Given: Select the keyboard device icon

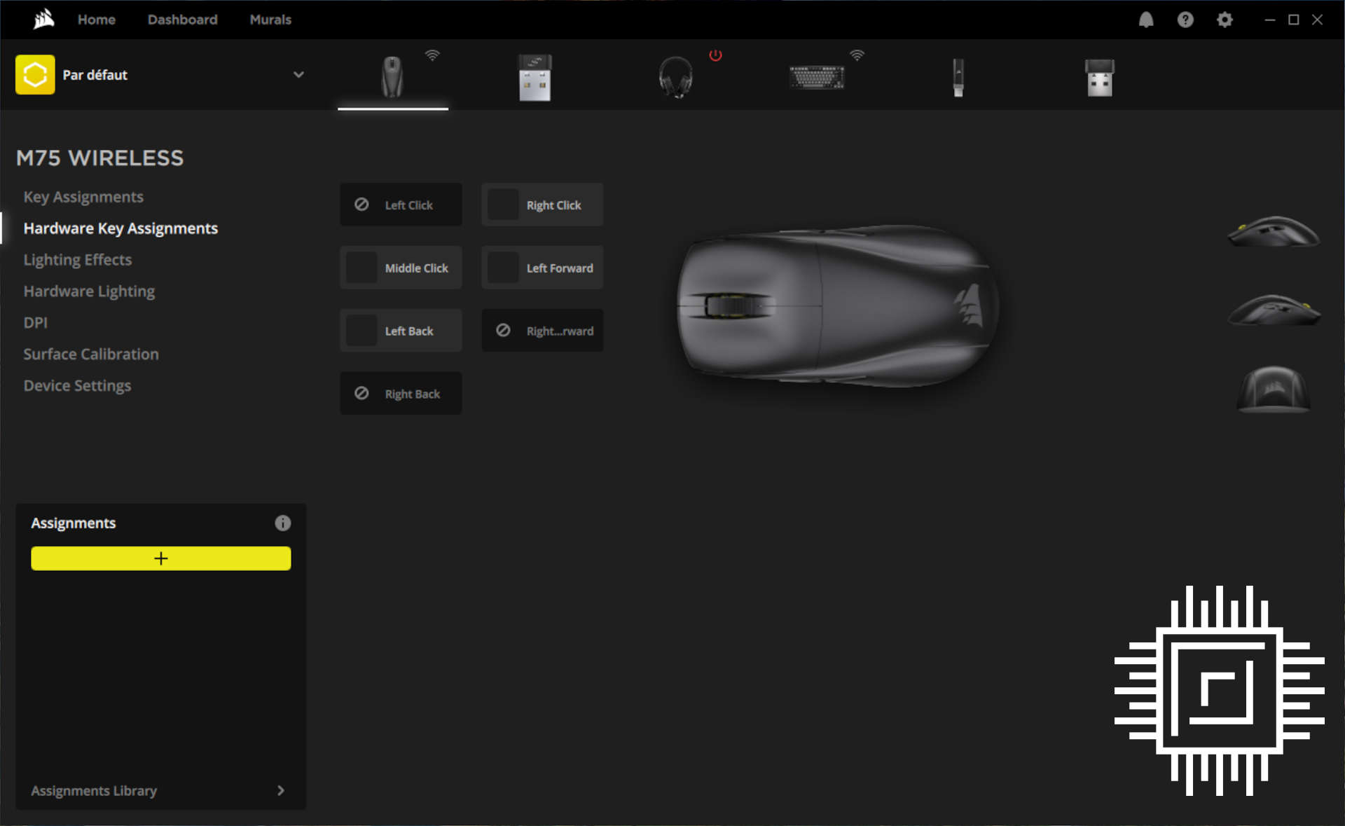Looking at the screenshot, I should (815, 76).
